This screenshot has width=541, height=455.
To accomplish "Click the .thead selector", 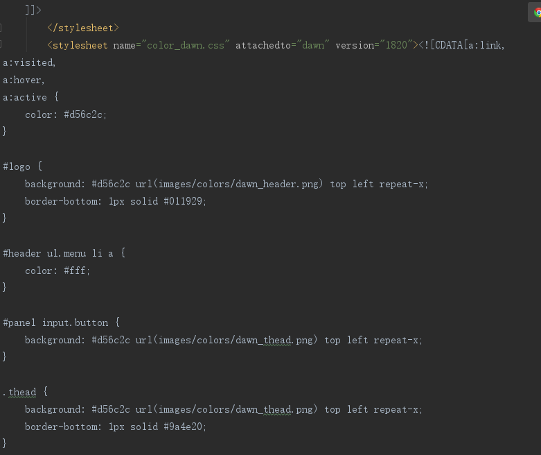I will tap(19, 393).
